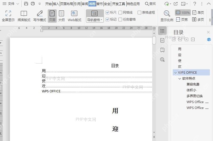Open the 开发工具 ribbon tab
The height and width of the screenshot is (141, 213).
click(x=119, y=4)
